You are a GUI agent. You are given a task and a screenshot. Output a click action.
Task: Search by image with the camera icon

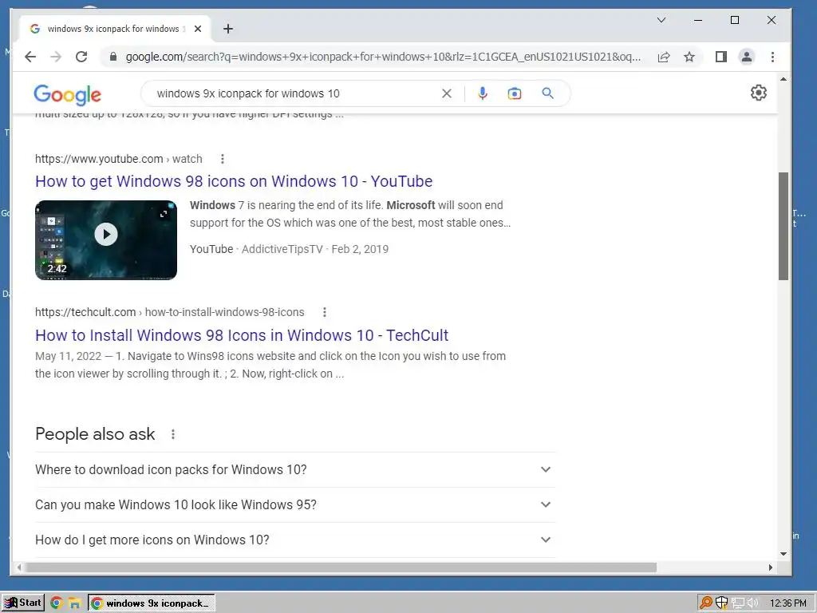click(x=515, y=93)
